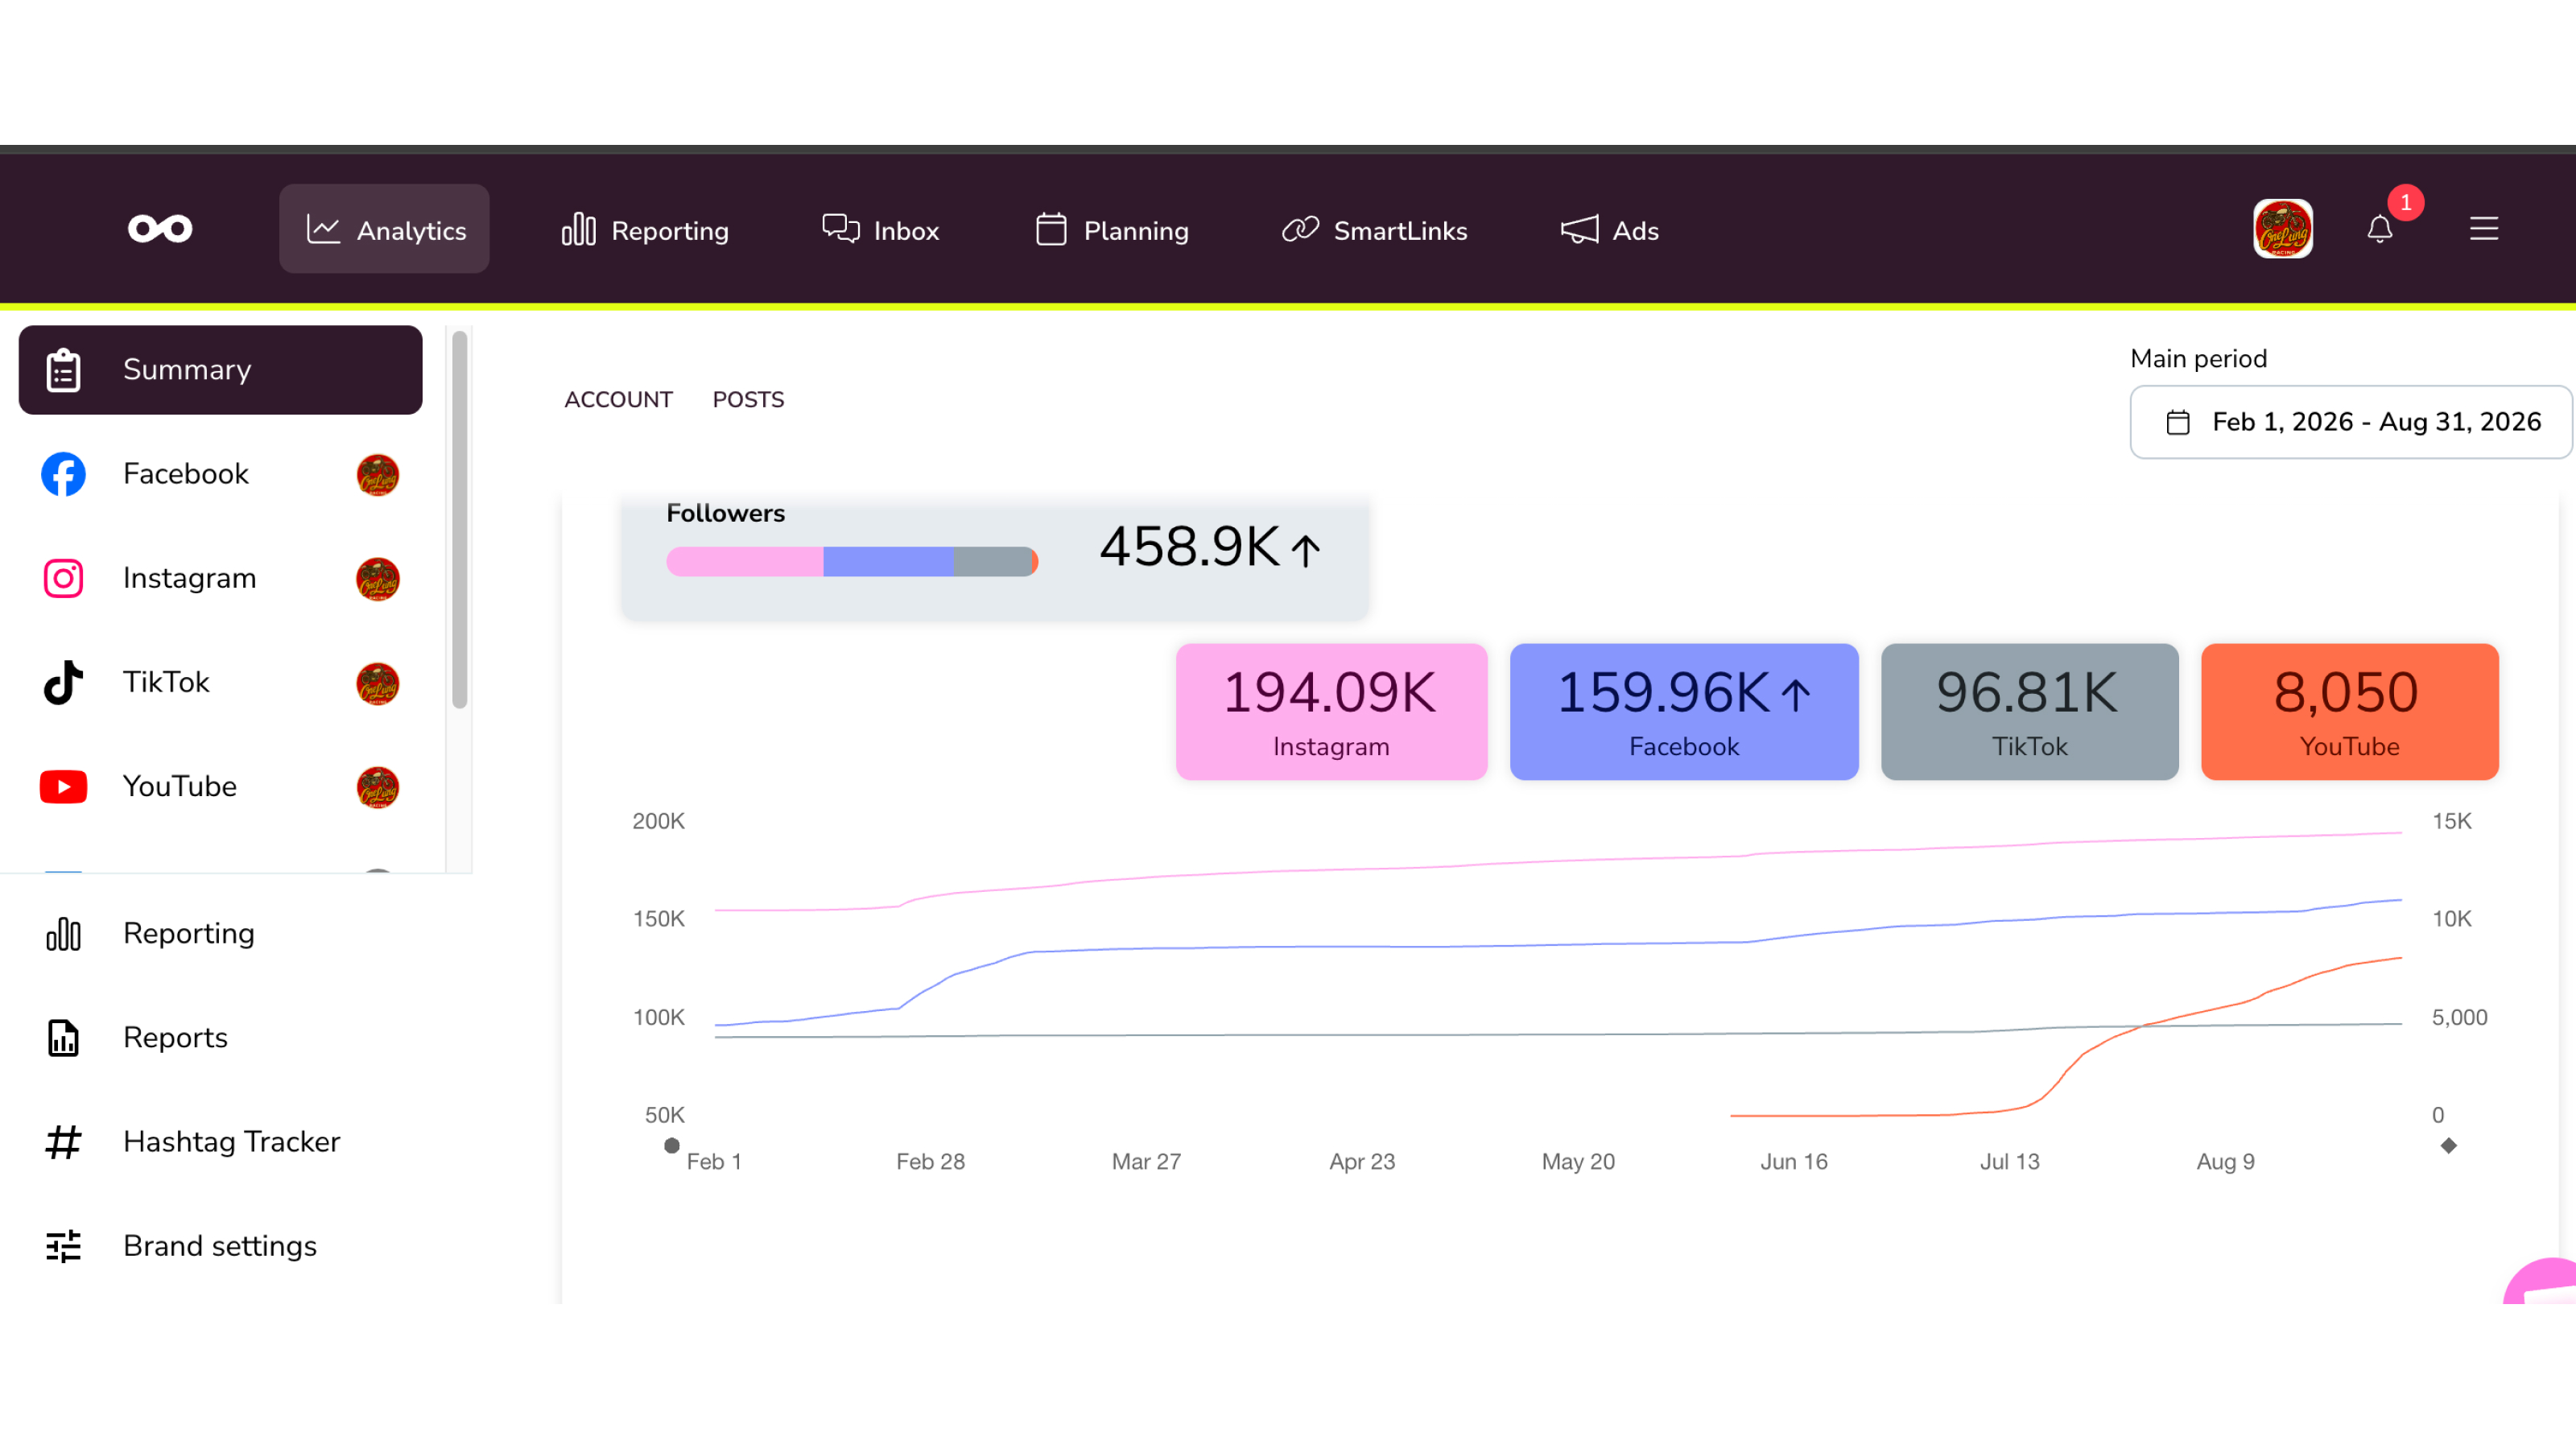Click the right axis diamond marker
2576x1449 pixels.
pos(2448,1145)
